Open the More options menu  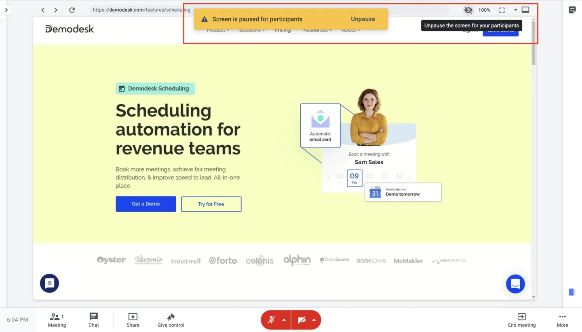click(x=562, y=320)
